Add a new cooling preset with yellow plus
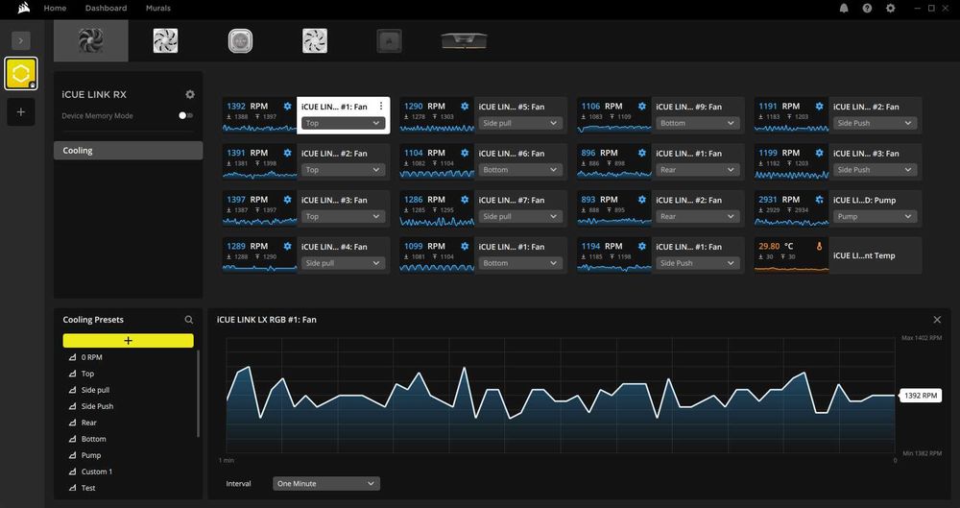This screenshot has height=508, width=960. point(128,341)
